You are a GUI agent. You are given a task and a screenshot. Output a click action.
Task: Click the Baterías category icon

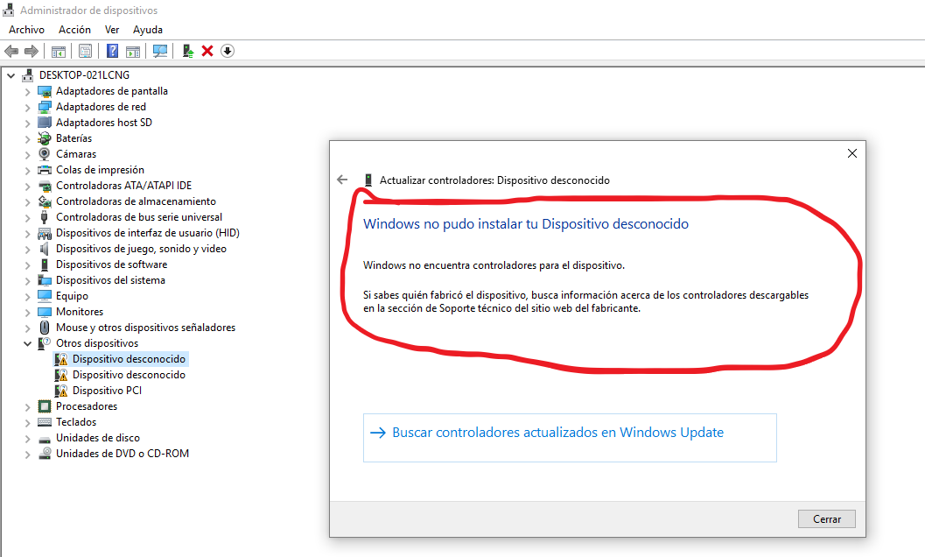click(x=45, y=138)
